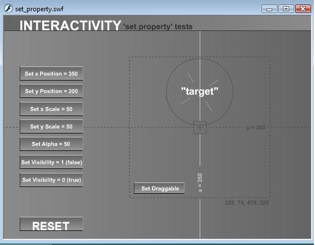Minimize the set_property.swf window
Viewport: 315px width, 245px height.
click(269, 9)
